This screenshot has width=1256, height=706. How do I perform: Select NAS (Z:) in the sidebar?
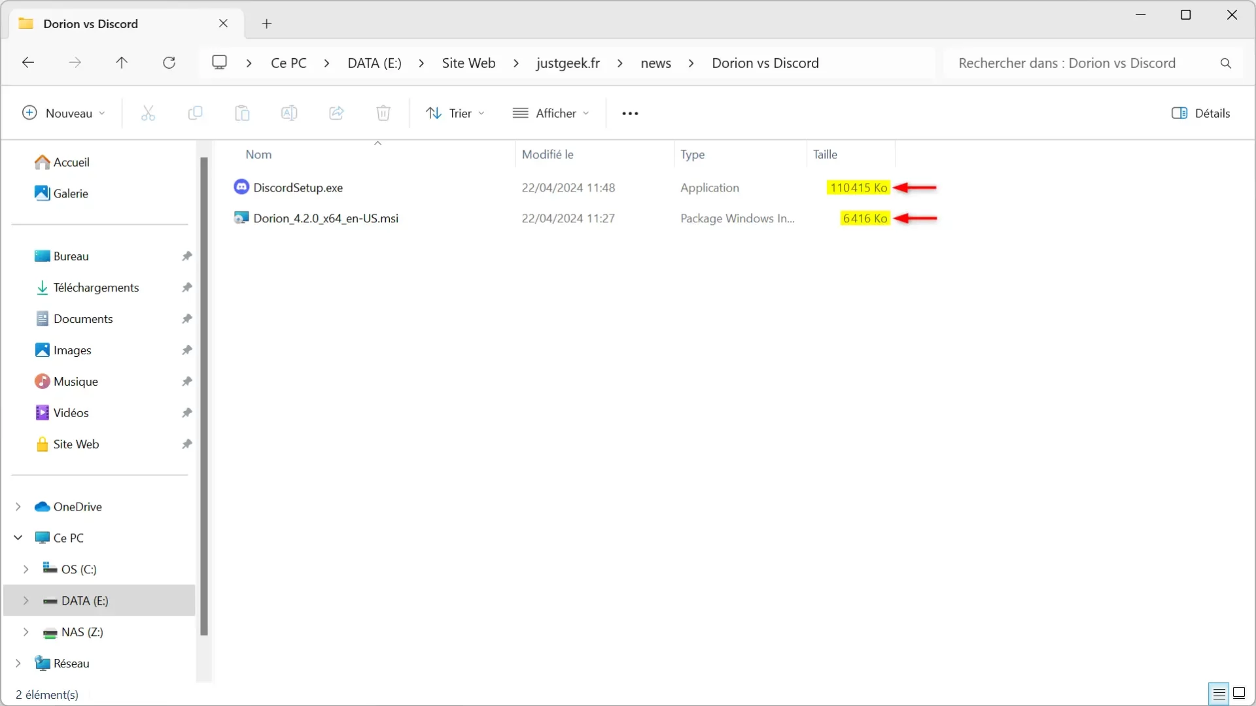point(82,631)
